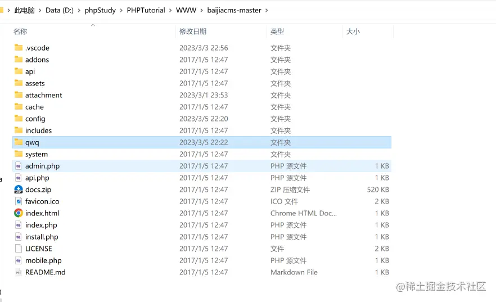Click the install.php file icon
Image resolution: width=496 pixels, height=302 pixels.
tap(19, 237)
